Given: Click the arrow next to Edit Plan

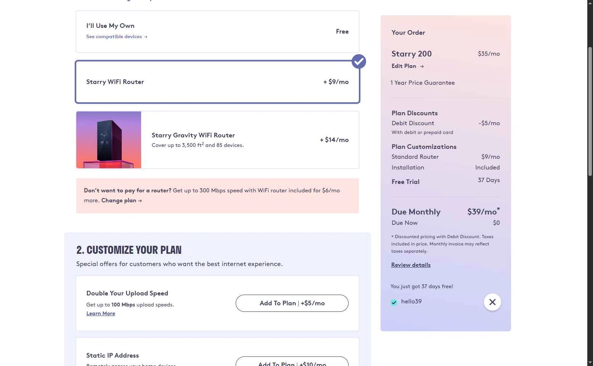Looking at the screenshot, I should [x=422, y=66].
